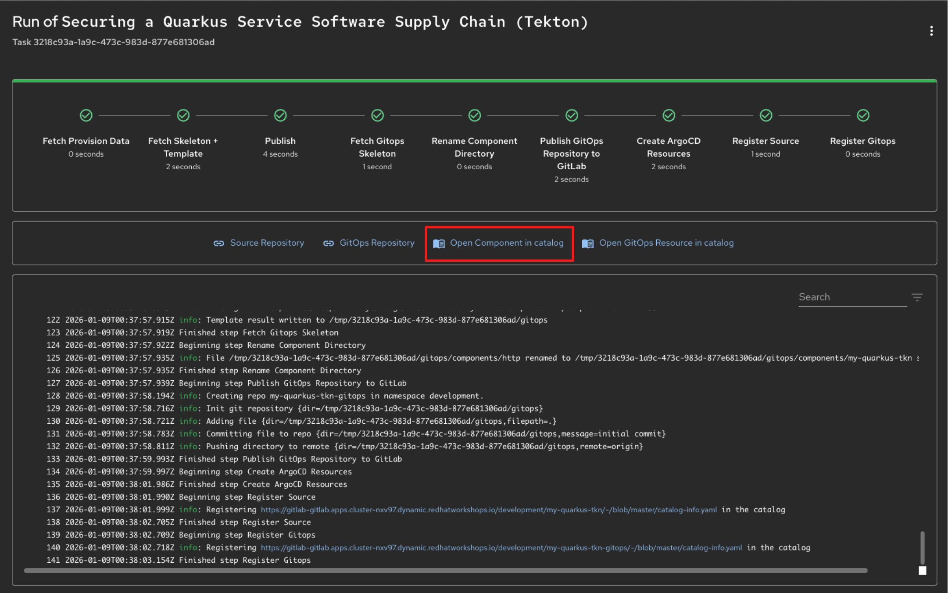This screenshot has width=948, height=593.
Task: Click the Fetch Provision Data checkmark icon
Action: [x=86, y=115]
